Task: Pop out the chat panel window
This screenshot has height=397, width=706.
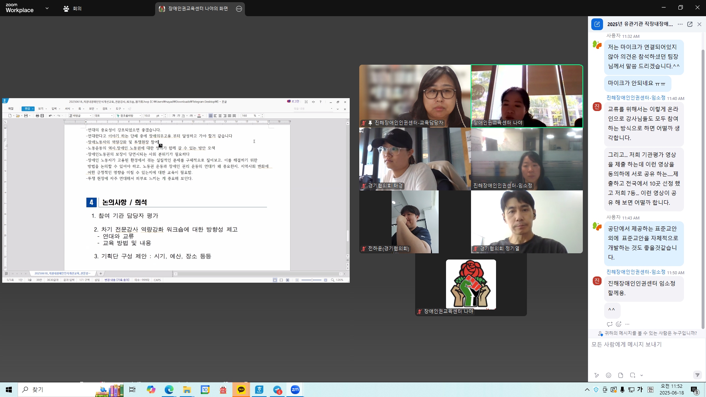Action: tap(690, 24)
